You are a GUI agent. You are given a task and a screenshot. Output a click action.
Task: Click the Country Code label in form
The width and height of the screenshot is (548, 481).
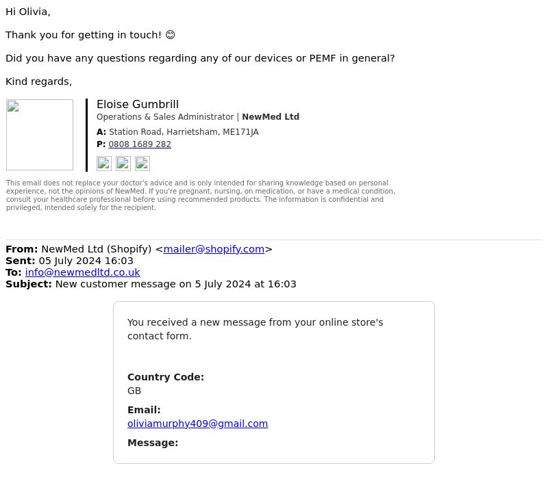pos(166,377)
